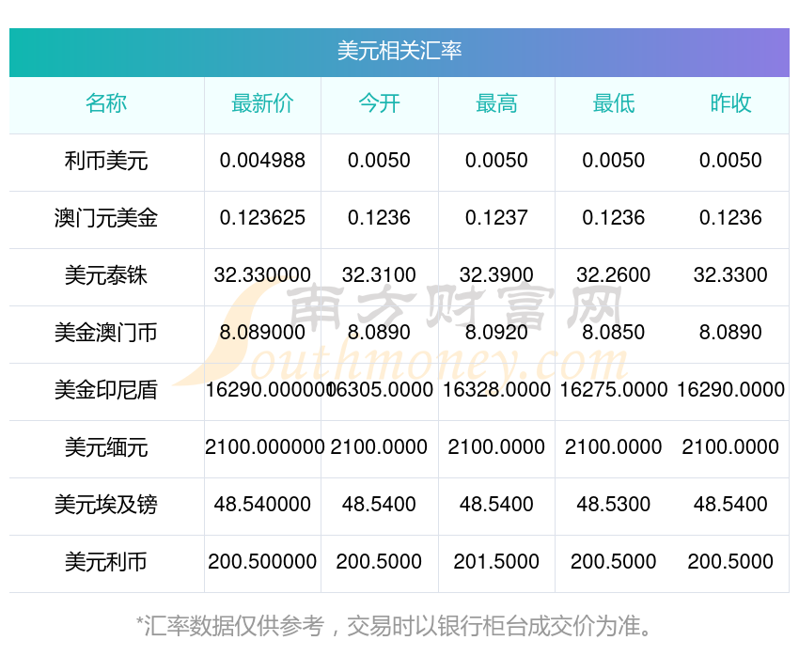Click 美金印尼盾 high value 16328.0000

coord(496,390)
